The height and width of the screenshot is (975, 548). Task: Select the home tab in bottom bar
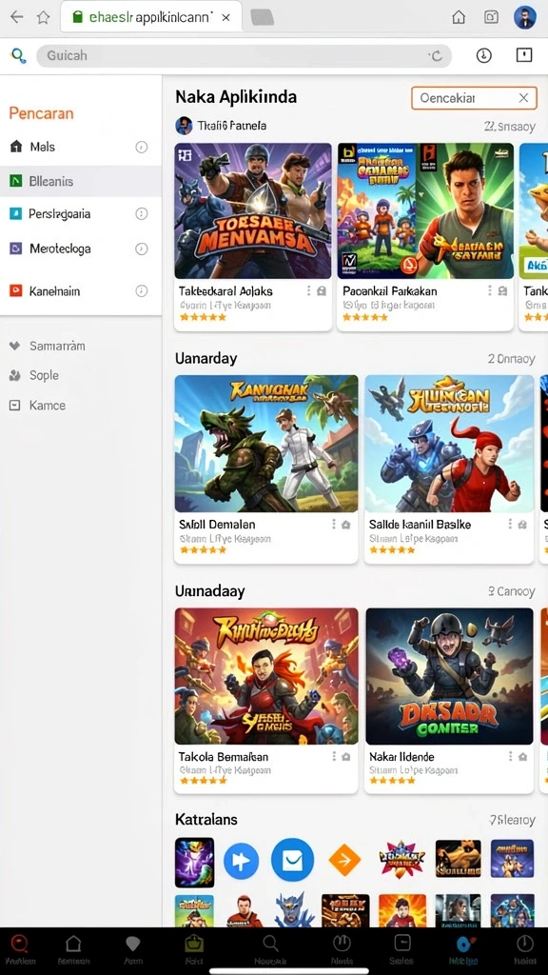(73, 949)
